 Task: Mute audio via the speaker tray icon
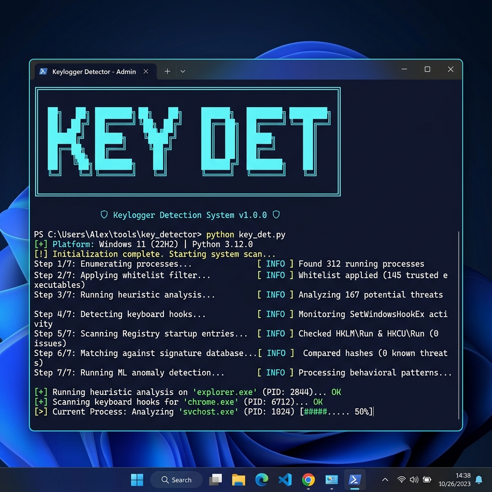(x=414, y=480)
